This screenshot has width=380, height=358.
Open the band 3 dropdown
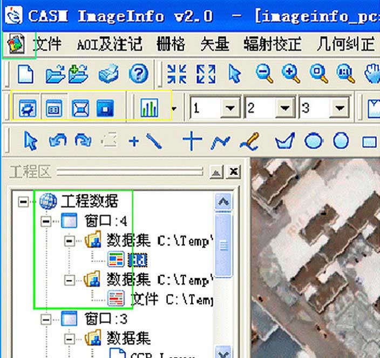tap(340, 108)
